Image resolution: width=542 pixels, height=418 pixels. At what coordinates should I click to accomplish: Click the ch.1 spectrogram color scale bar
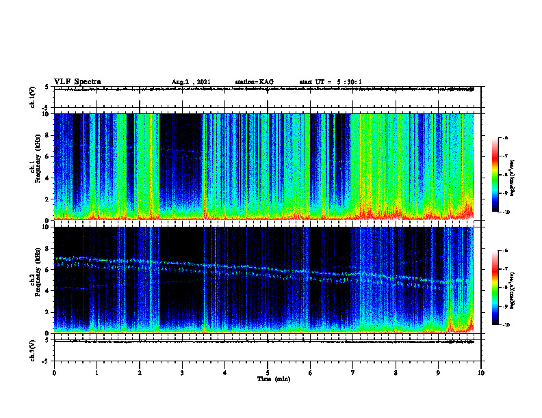[x=495, y=175]
